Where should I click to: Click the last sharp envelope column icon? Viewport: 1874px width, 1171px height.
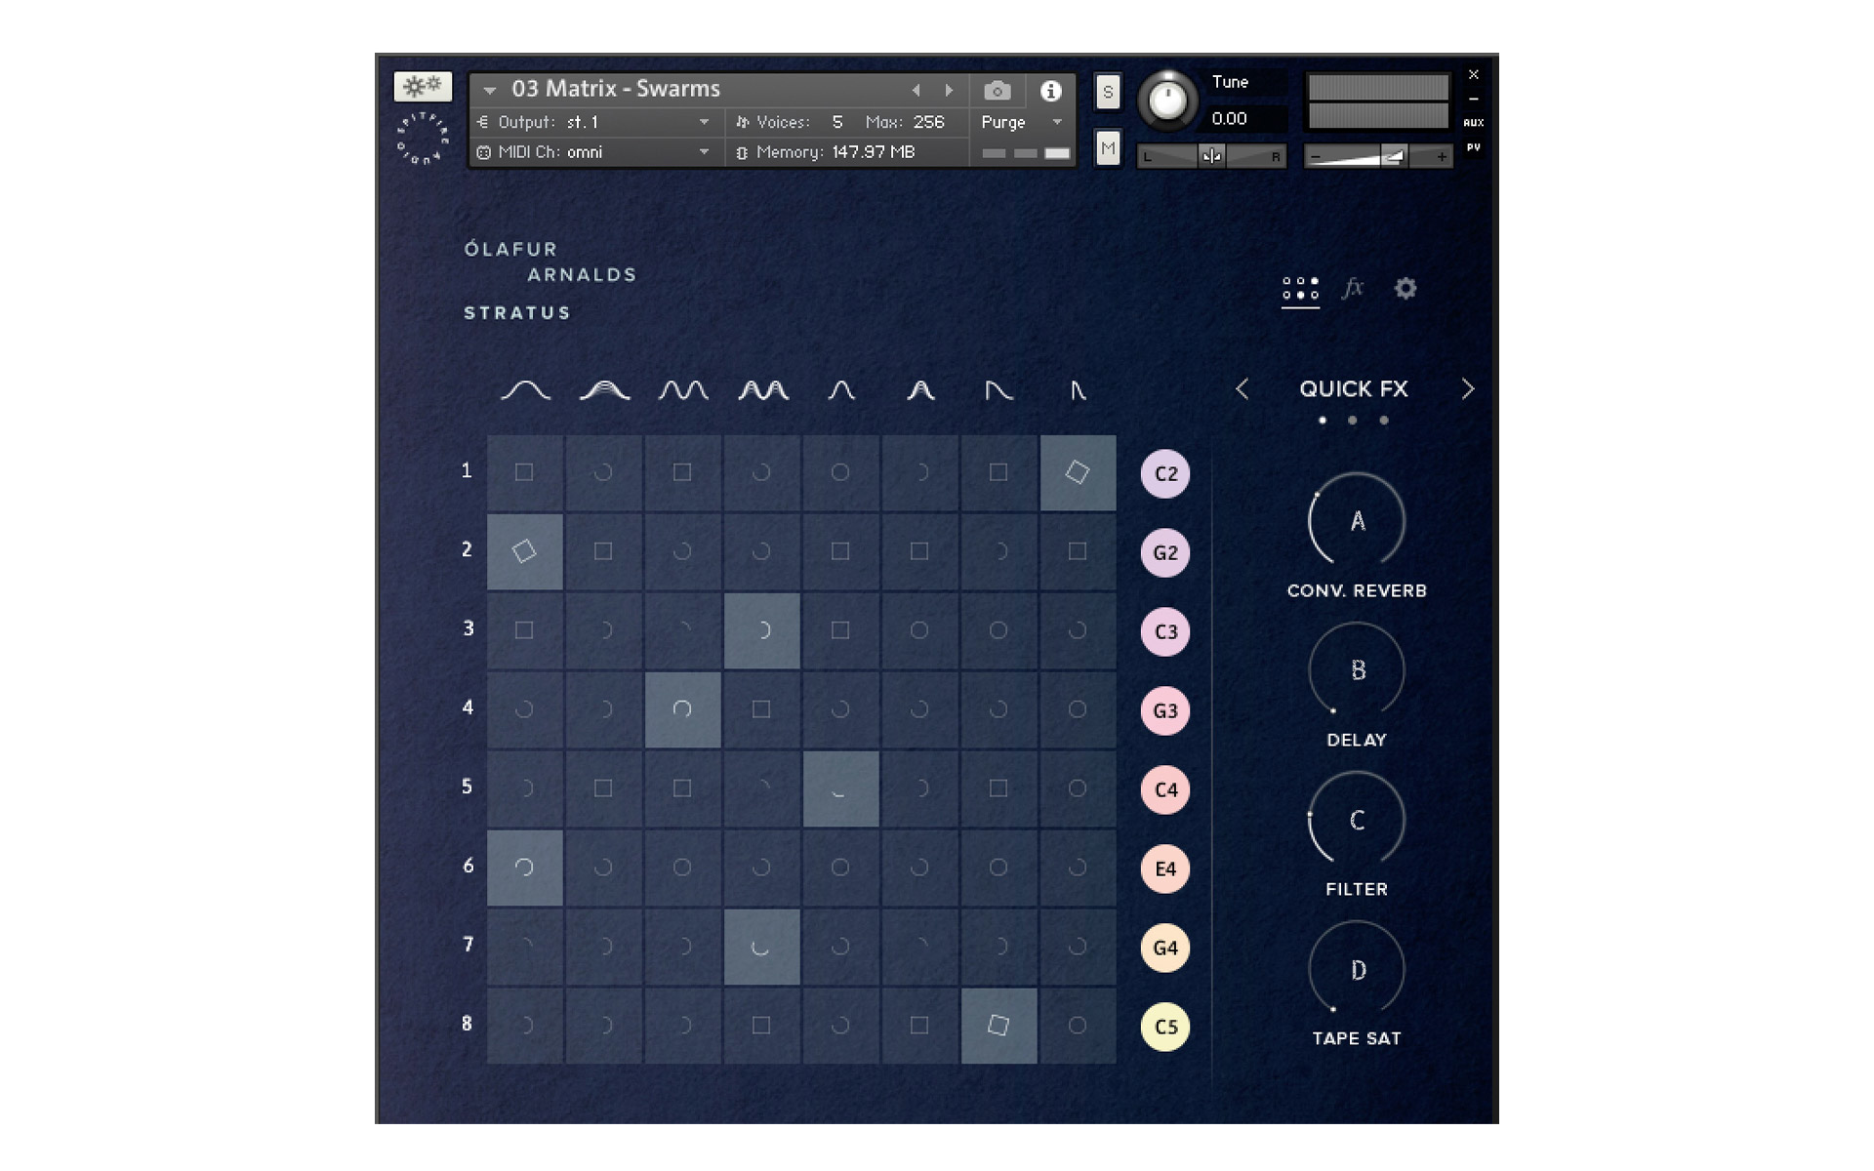pos(1078,390)
